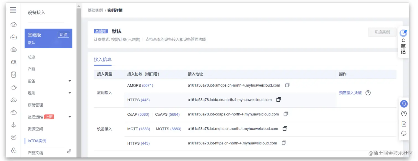418x161 pixels.
Task: Expand the 设备 menu arrow
Action: (x=70, y=81)
